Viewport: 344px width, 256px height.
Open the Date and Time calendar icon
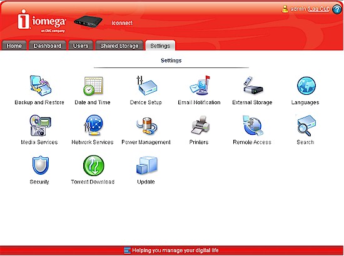93,86
